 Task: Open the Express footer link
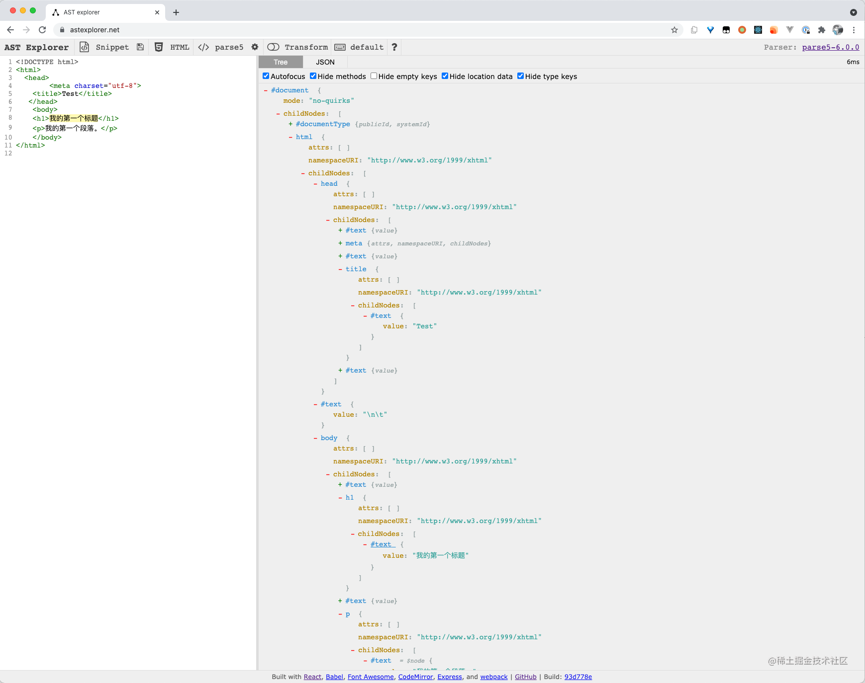point(450,677)
